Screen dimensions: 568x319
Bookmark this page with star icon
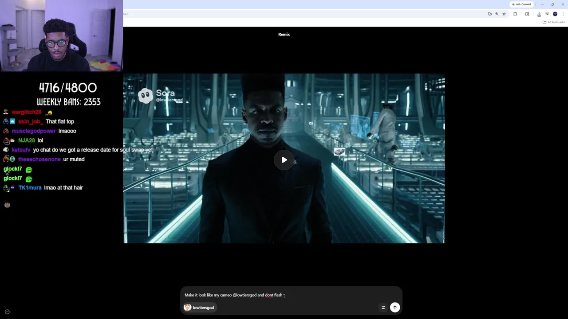[x=504, y=14]
